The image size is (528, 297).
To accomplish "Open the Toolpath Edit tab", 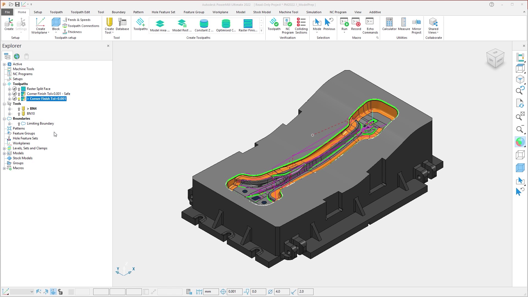I will click(80, 12).
